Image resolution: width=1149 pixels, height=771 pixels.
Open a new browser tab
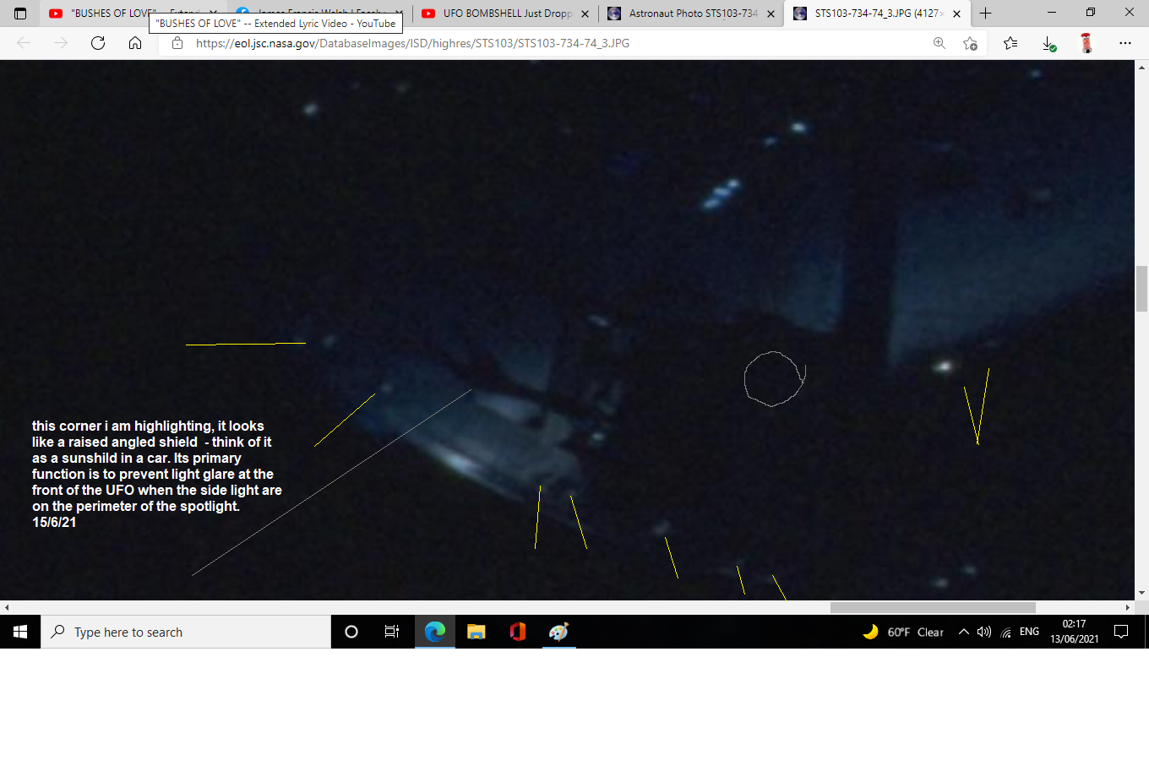(x=985, y=14)
